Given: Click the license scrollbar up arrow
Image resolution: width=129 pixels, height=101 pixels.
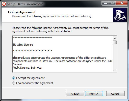Looking at the screenshot, I should tap(115, 38).
